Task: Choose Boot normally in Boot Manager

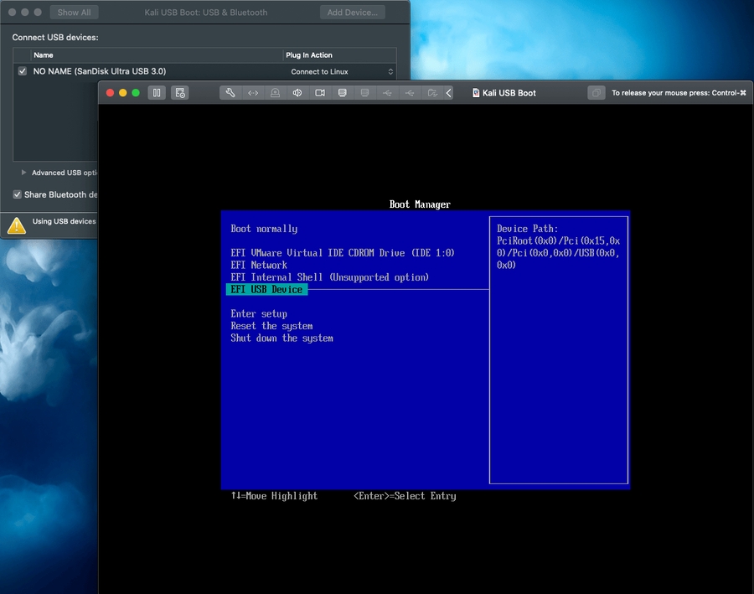Action: pos(264,229)
